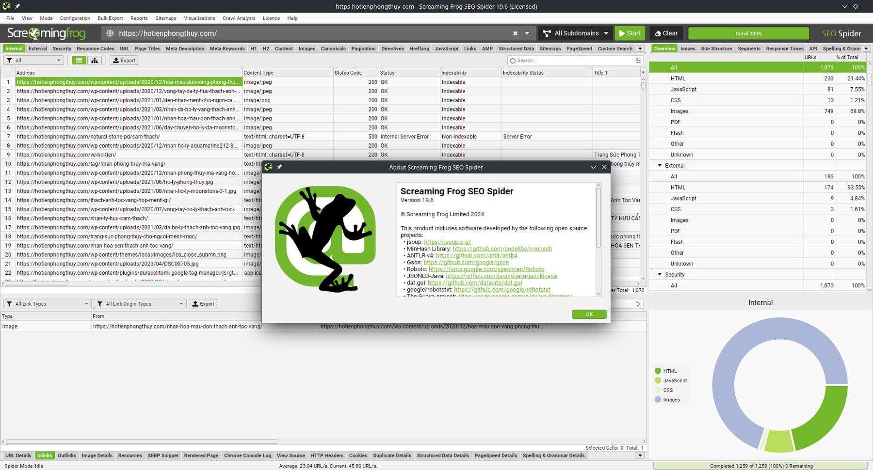
Task: Click pin icon in main title bar
Action: pyautogui.click(x=17, y=6)
